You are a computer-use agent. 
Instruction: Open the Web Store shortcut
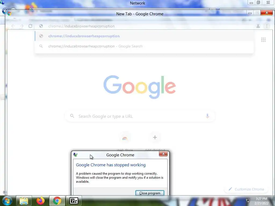tap(125, 141)
